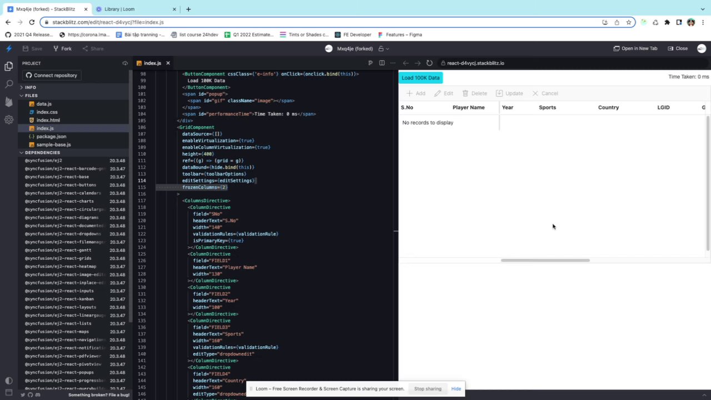Click the grid vertical scrollbar
The height and width of the screenshot is (400, 711).
[708, 183]
